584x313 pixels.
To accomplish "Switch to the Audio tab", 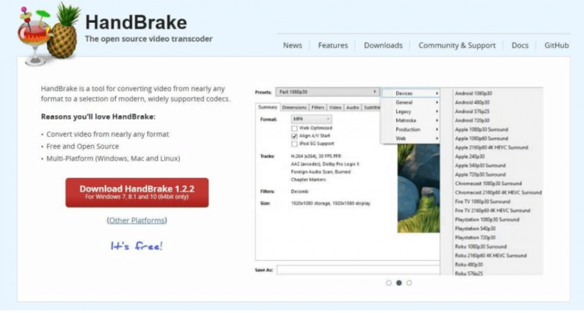I will coord(352,108).
